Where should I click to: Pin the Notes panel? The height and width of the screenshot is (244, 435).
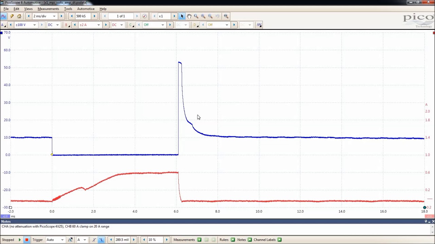click(426, 221)
